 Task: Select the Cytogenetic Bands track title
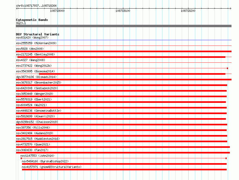coord(32,20)
